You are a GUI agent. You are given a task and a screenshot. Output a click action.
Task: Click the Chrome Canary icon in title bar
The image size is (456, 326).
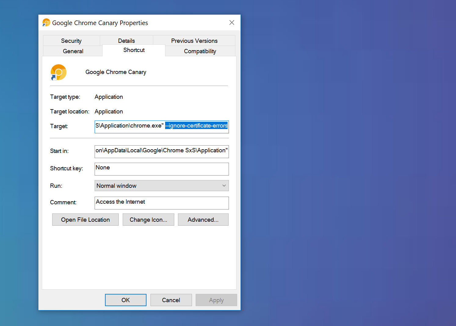(x=46, y=22)
